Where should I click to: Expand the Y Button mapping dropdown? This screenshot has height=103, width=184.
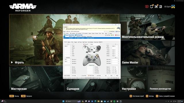(x=118, y=50)
